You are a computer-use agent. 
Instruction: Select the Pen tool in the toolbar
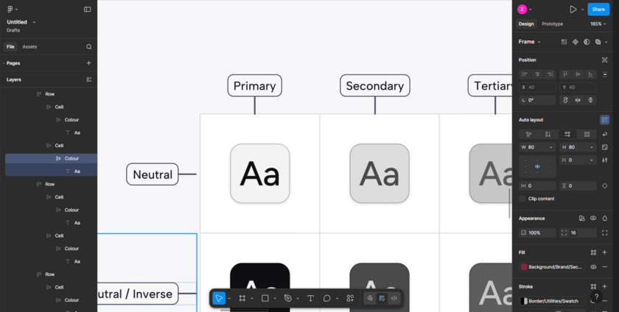[288, 298]
